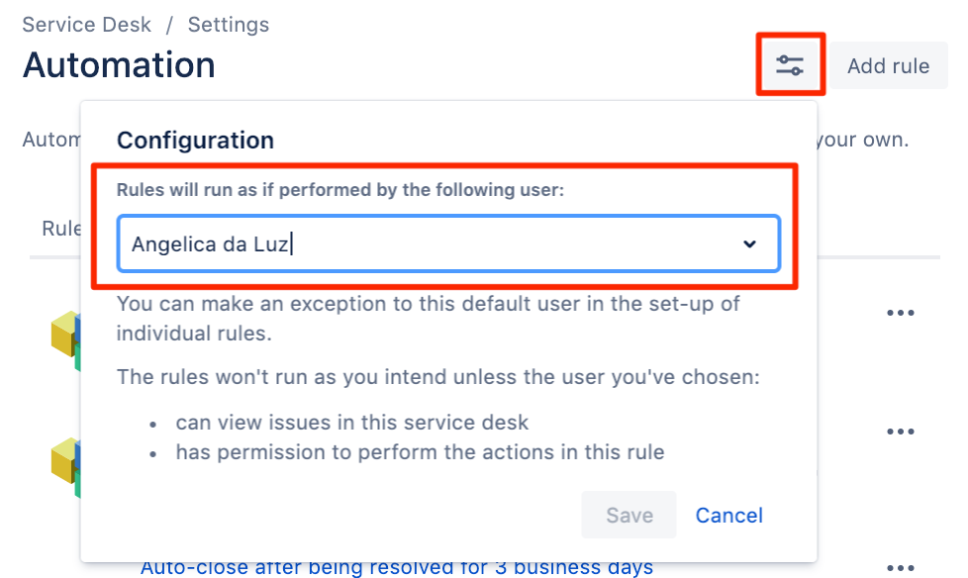Open the more options for Auto-close rule
The width and height of the screenshot is (968, 578).
coord(900,567)
